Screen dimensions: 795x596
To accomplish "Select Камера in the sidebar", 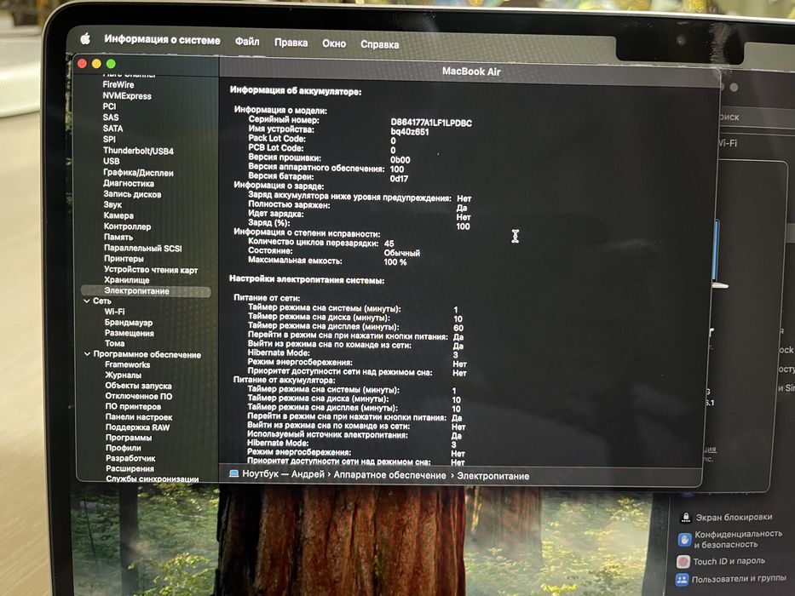I will click(x=118, y=215).
